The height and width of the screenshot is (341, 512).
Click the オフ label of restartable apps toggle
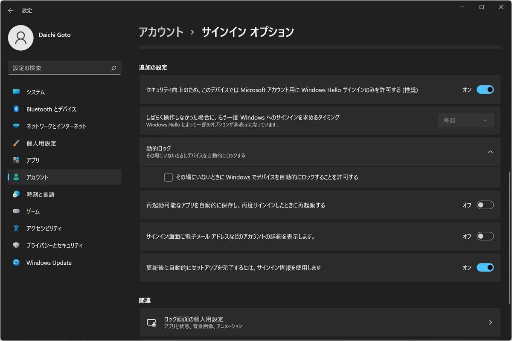point(467,205)
